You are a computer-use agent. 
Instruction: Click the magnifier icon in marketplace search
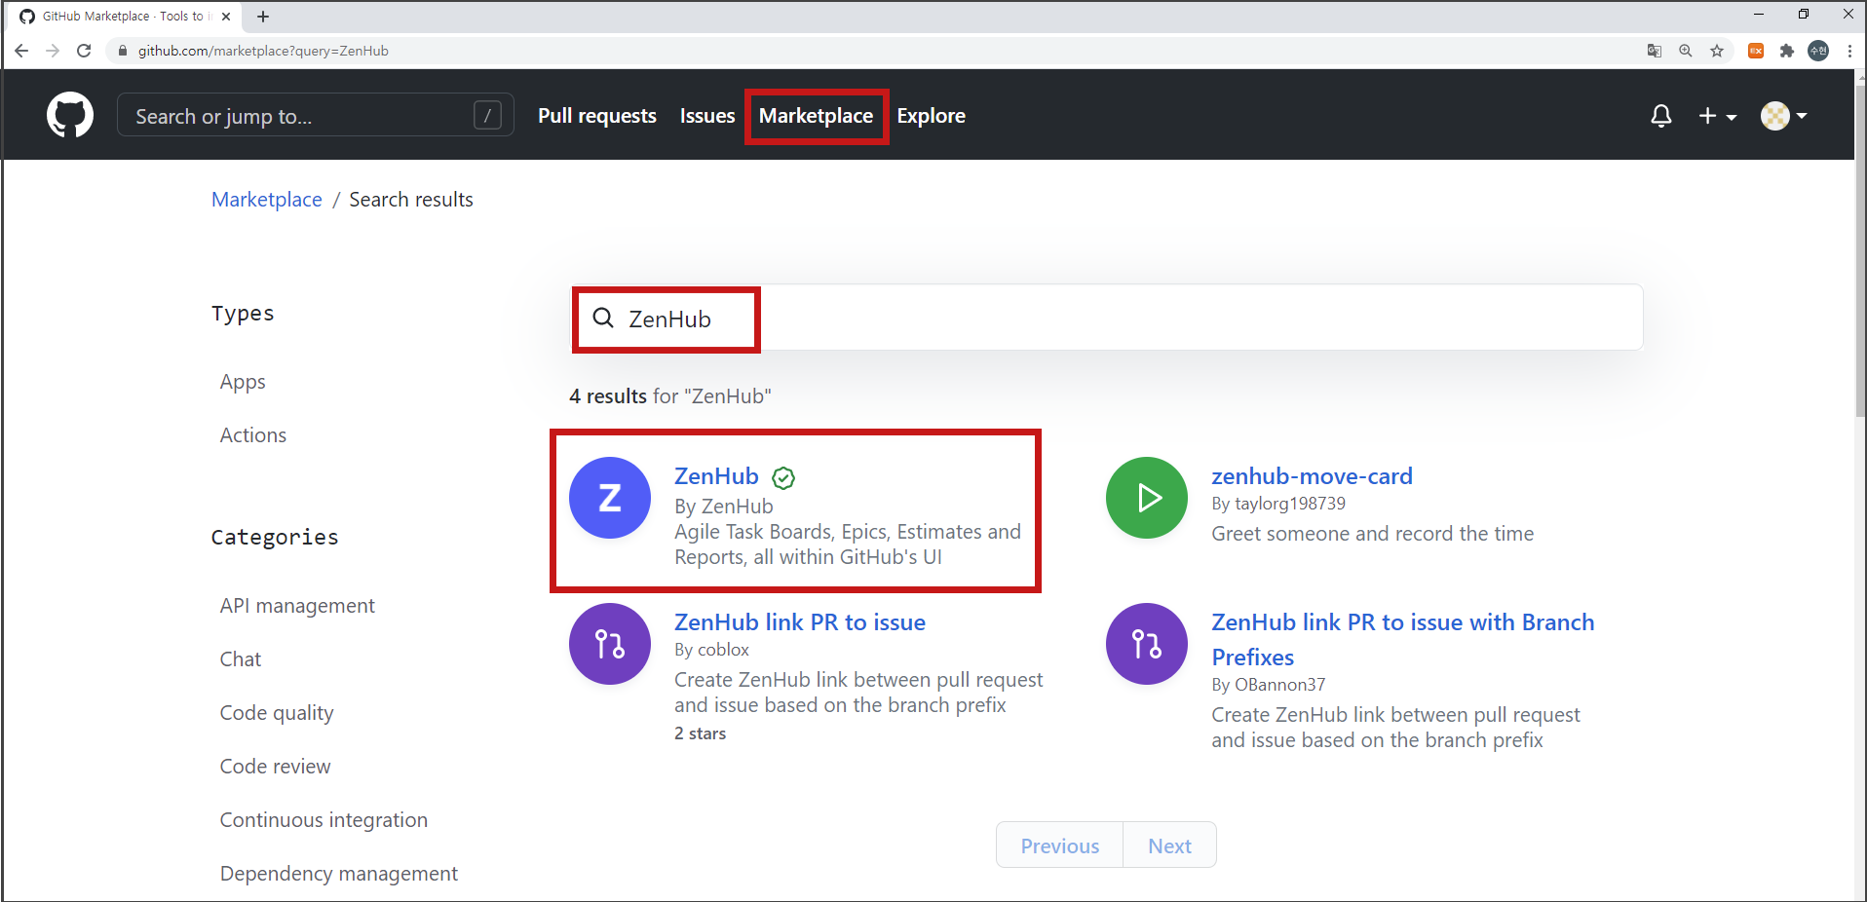click(x=603, y=319)
